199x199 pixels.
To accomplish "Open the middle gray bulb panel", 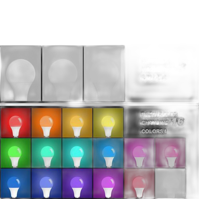I will tap(62, 73).
